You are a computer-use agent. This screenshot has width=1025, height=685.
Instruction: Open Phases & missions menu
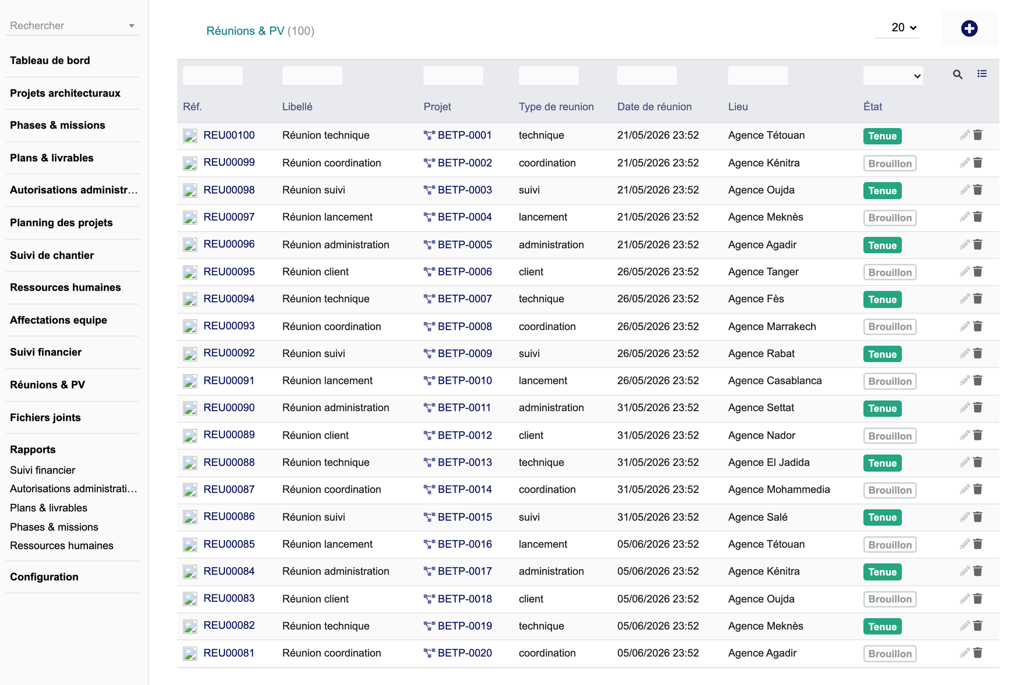tap(57, 125)
